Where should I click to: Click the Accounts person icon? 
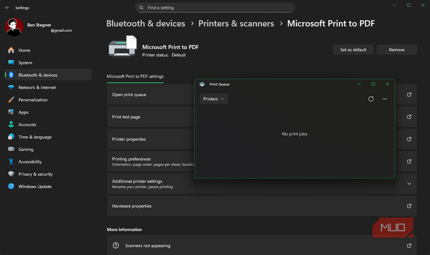click(11, 124)
